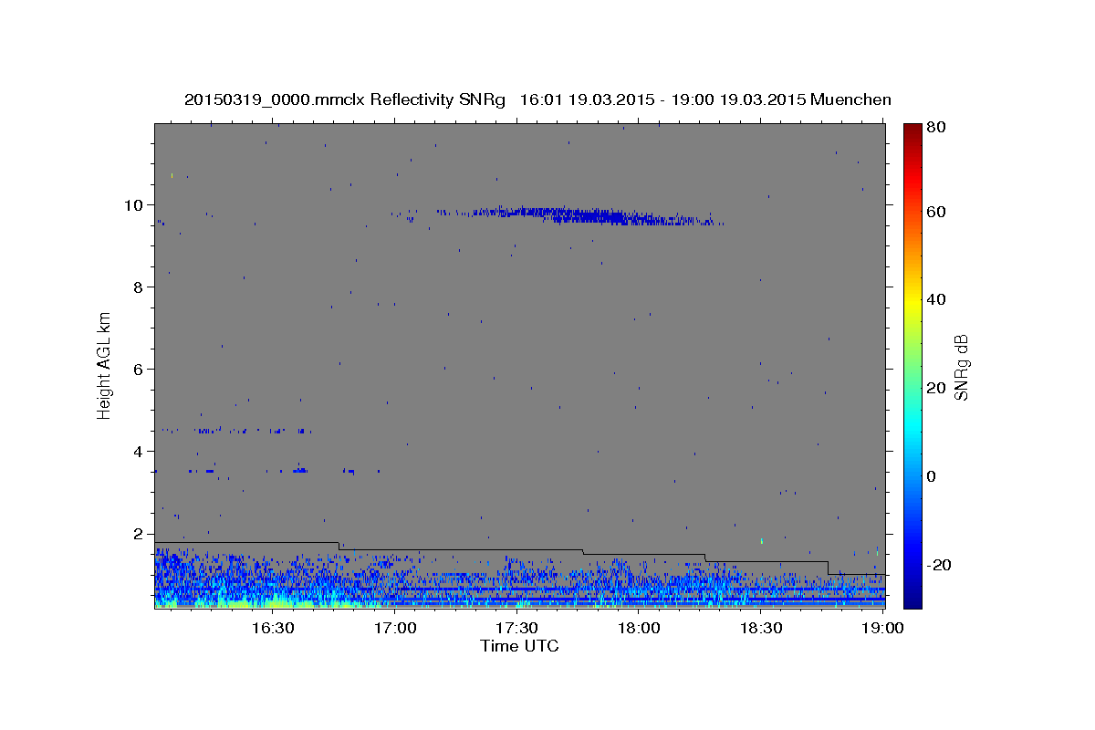Image resolution: width=1095 pixels, height=730 pixels.
Task: Click the colorbar value 20
Action: [x=935, y=388]
